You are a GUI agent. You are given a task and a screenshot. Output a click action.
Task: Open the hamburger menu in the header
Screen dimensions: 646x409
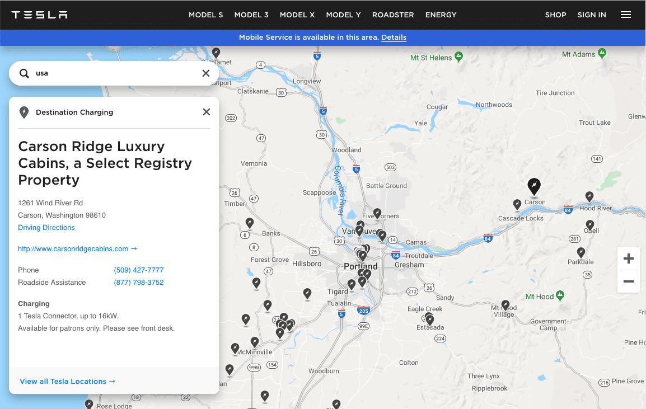click(625, 15)
